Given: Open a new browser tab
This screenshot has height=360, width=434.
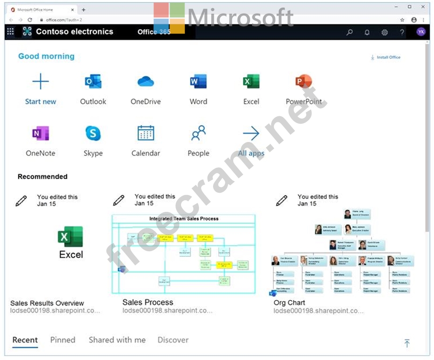Looking at the screenshot, I should pos(84,10).
